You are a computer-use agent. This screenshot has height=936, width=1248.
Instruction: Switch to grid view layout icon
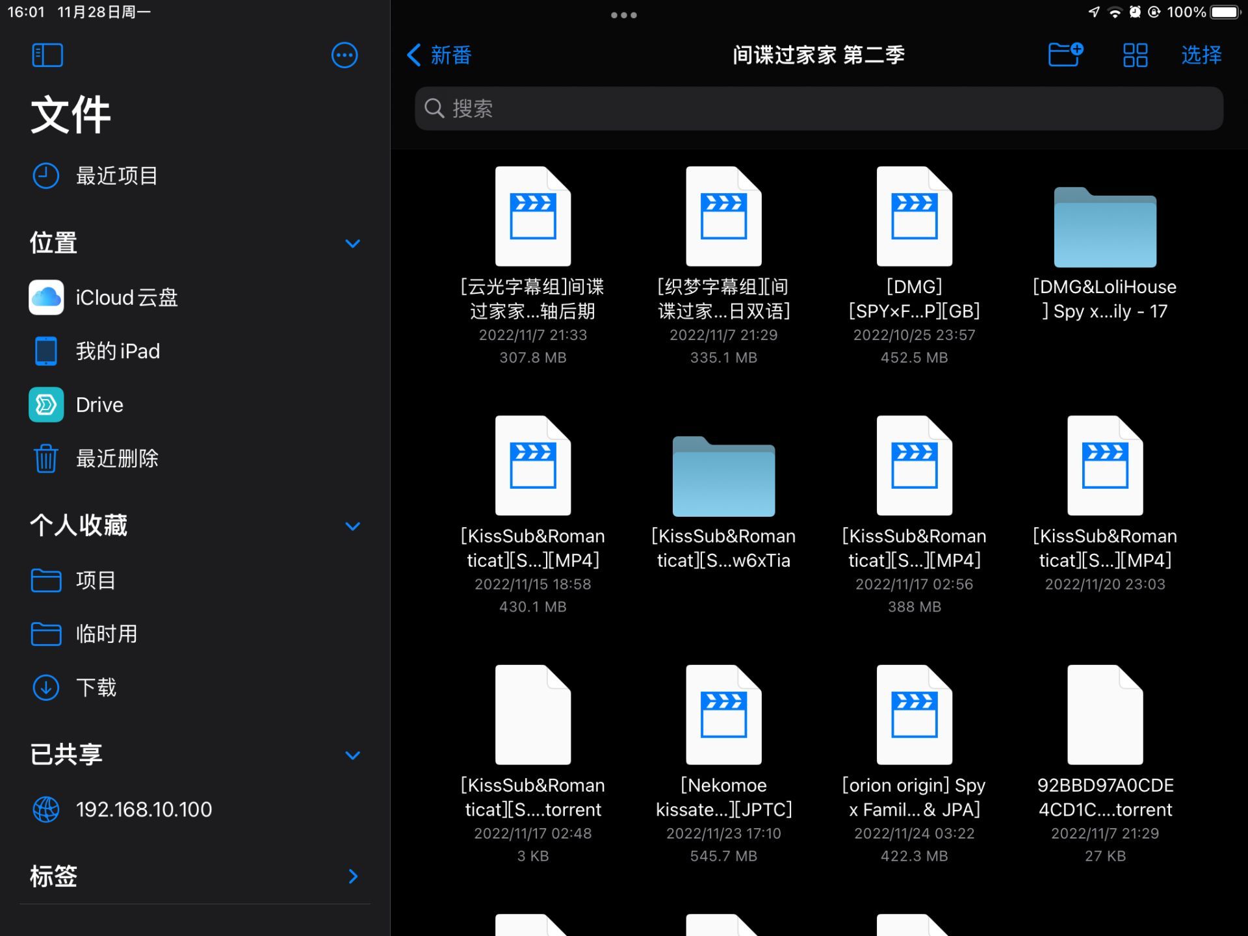coord(1135,55)
